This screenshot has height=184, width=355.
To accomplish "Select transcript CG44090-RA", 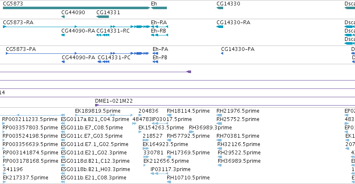I will (x=78, y=31).
